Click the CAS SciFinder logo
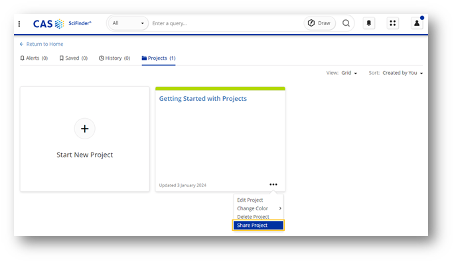456x264 pixels. (62, 24)
